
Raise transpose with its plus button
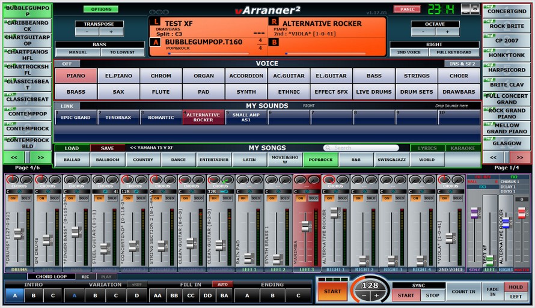click(x=111, y=32)
